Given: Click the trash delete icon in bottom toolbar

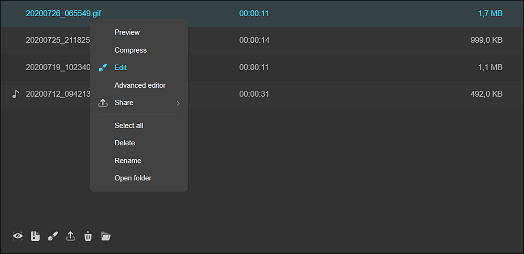Looking at the screenshot, I should (88, 236).
